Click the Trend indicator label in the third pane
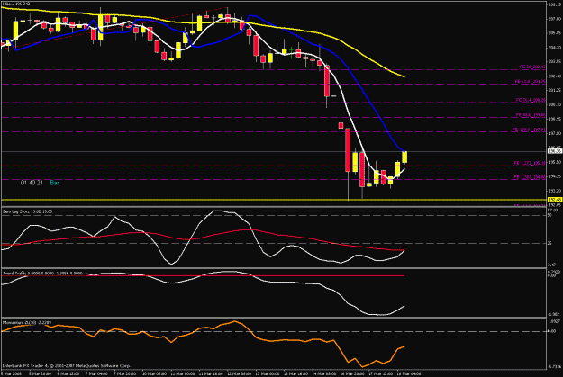Viewport: 563px width, 377px height. point(42,274)
